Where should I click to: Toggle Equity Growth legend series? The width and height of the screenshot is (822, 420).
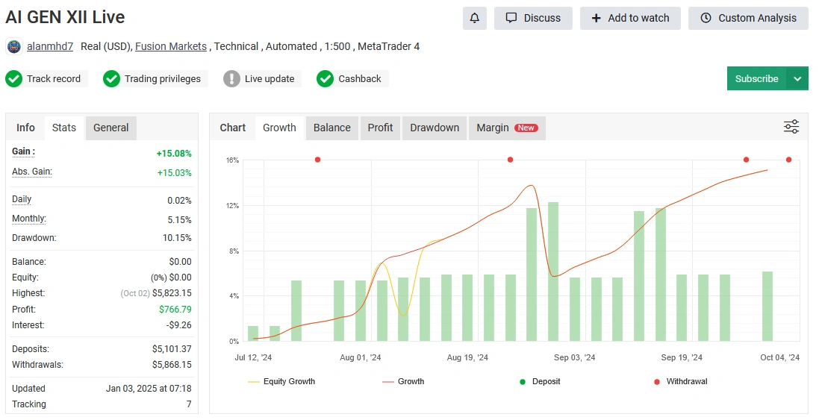[281, 381]
